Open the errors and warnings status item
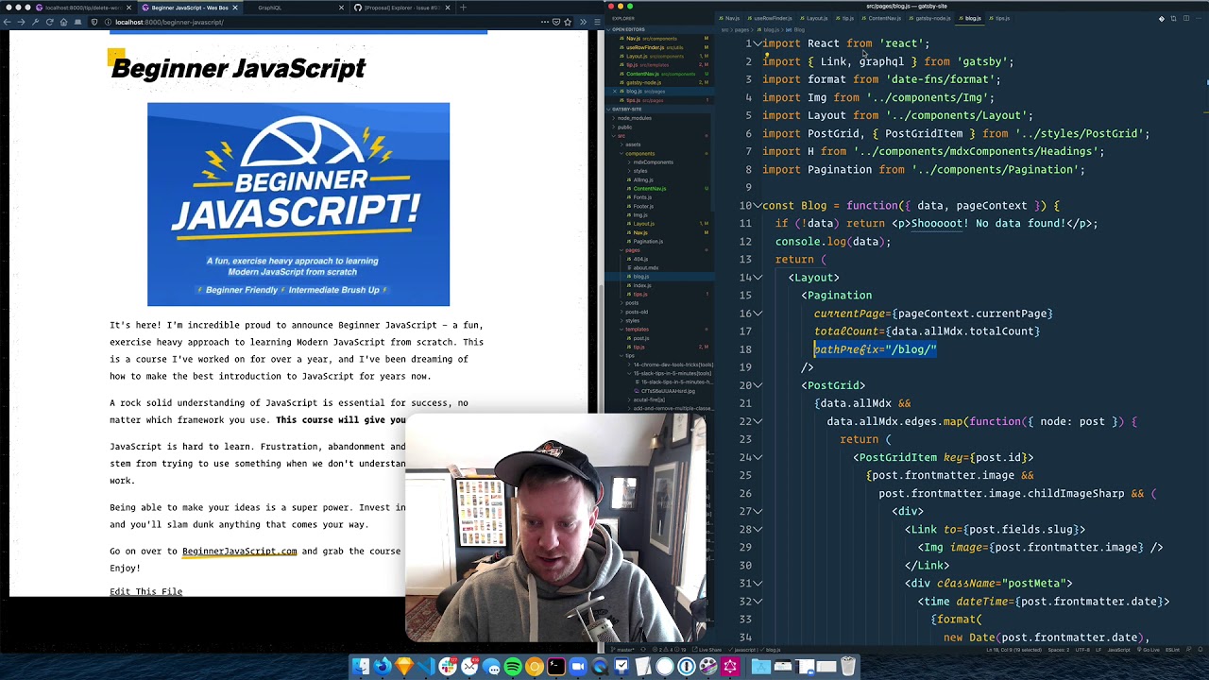The width and height of the screenshot is (1209, 680). (668, 650)
